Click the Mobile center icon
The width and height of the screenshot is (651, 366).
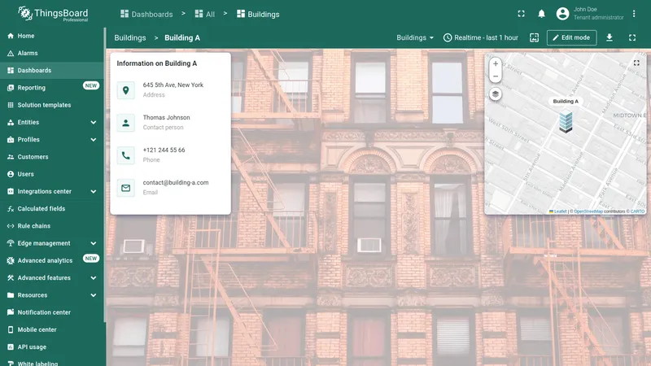[11, 330]
